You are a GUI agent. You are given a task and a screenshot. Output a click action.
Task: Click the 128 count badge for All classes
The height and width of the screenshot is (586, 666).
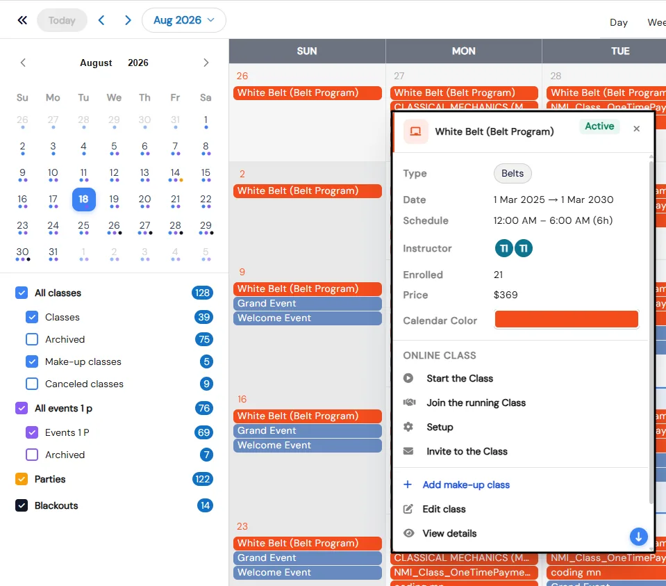(x=202, y=293)
